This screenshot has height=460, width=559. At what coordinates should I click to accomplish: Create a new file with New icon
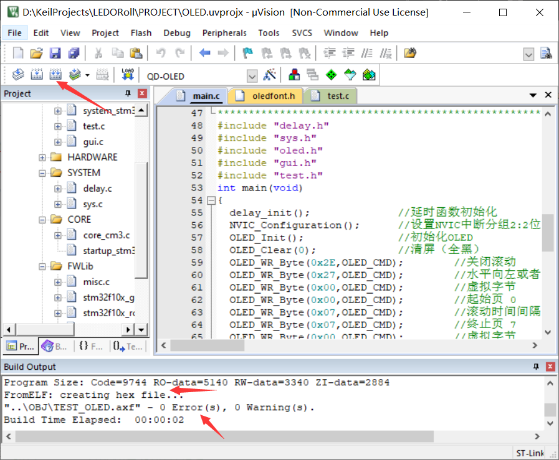18,53
